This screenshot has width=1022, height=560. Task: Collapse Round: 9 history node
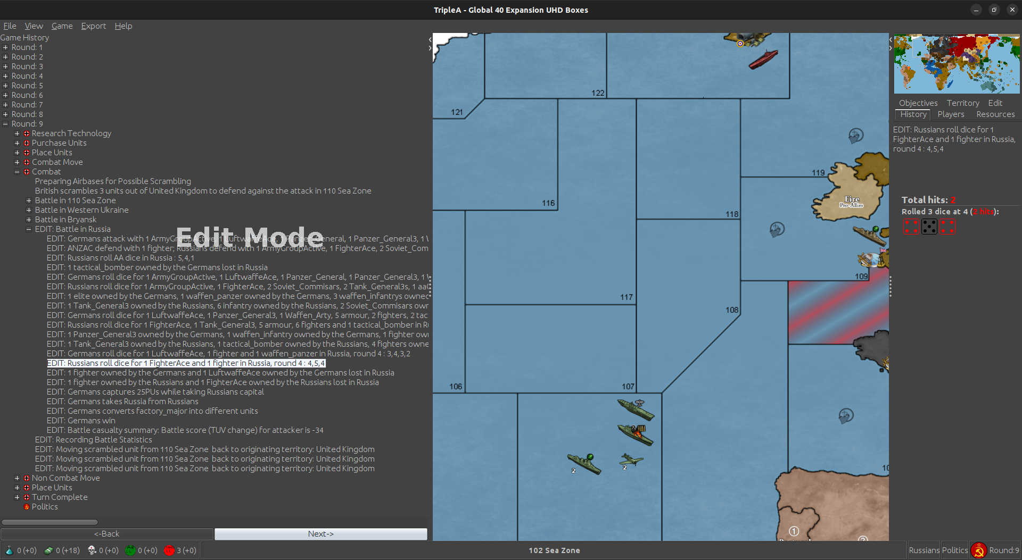pos(5,124)
